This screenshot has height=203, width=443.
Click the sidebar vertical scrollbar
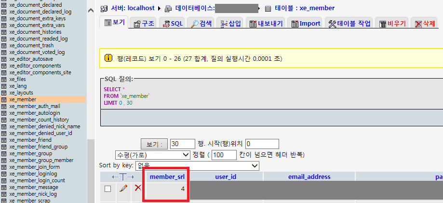tap(91, 169)
